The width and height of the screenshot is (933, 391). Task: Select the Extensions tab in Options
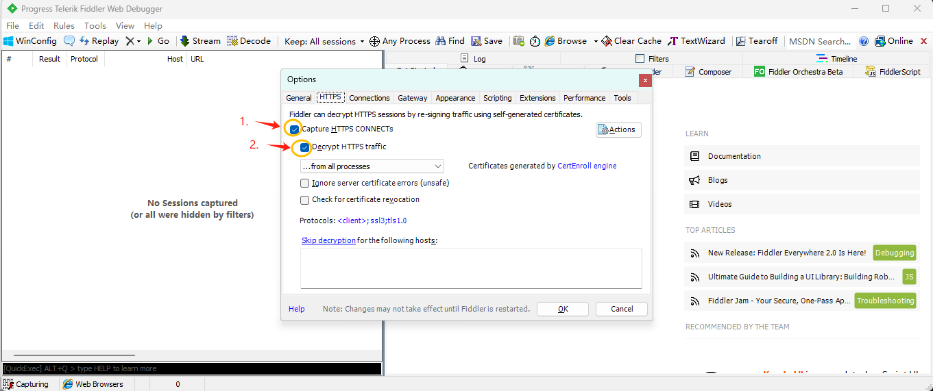point(537,98)
